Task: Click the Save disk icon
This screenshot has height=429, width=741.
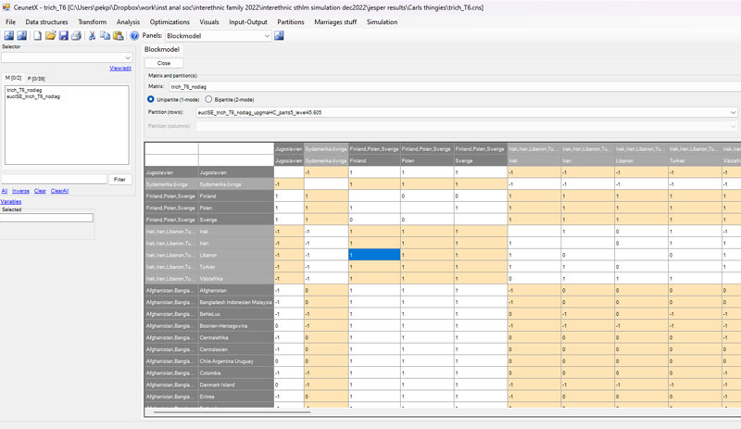Action: 63,36
